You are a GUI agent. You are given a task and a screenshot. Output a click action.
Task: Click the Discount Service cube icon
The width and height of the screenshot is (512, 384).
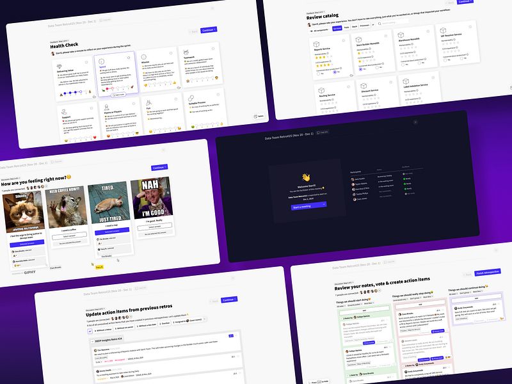coord(364,86)
